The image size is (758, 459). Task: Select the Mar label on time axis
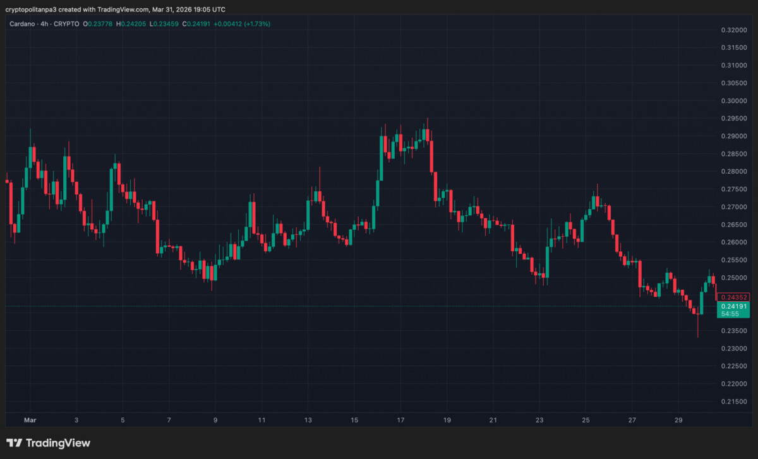(30, 419)
